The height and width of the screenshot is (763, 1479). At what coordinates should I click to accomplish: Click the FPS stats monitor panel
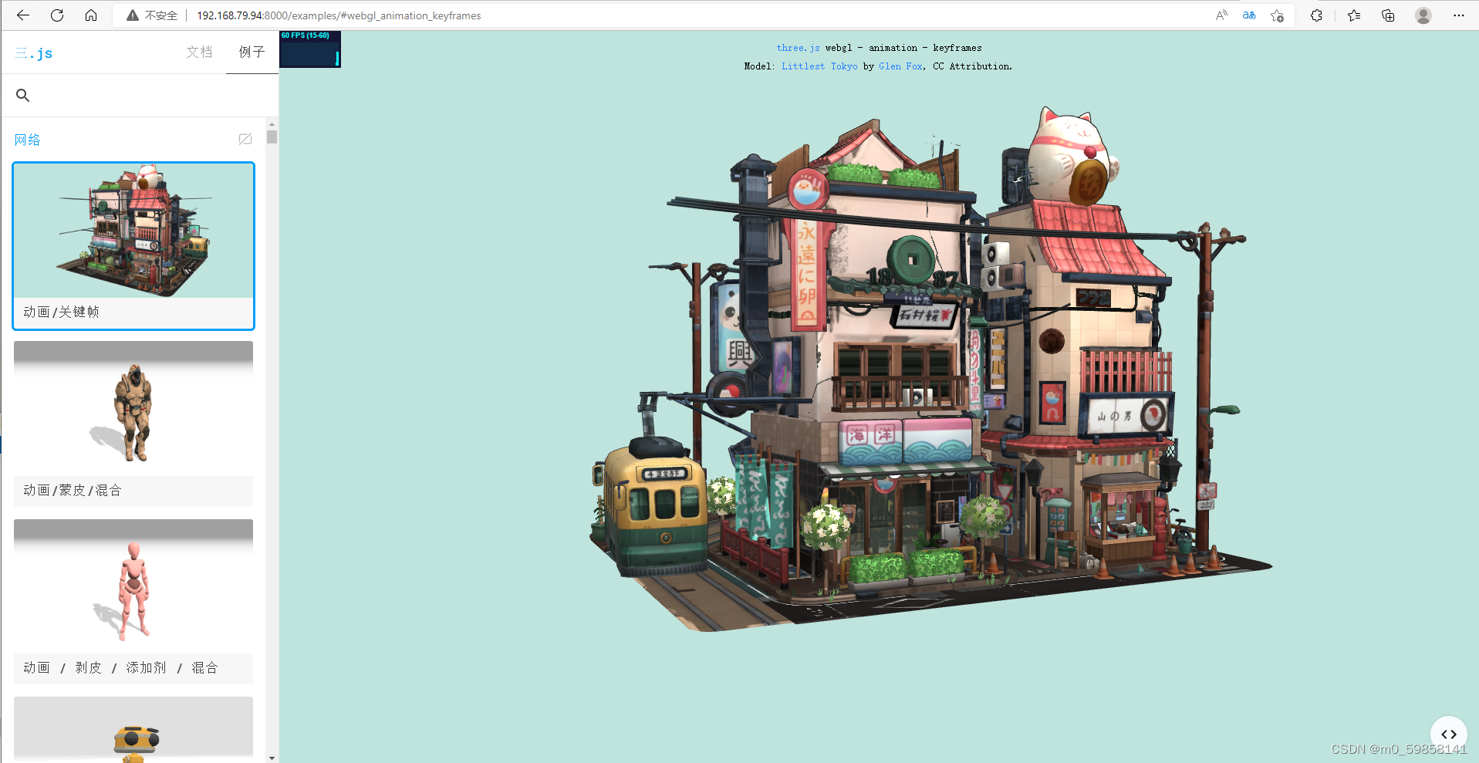click(x=309, y=49)
